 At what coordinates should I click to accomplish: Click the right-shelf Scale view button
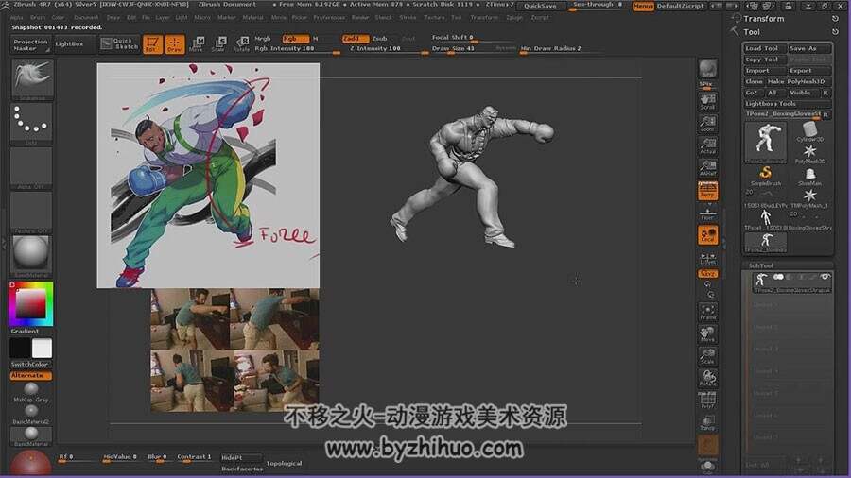pos(707,355)
